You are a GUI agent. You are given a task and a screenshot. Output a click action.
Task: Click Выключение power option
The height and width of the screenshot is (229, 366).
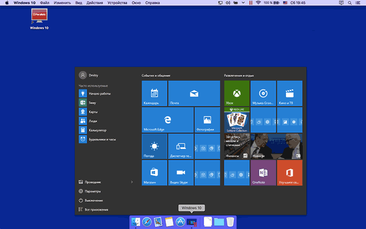pos(94,200)
